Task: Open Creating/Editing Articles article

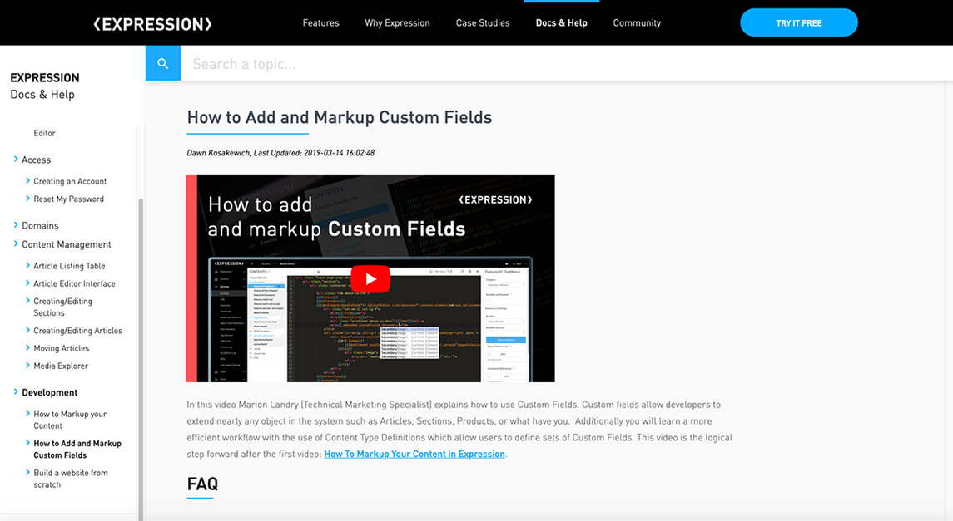Action: pos(77,331)
